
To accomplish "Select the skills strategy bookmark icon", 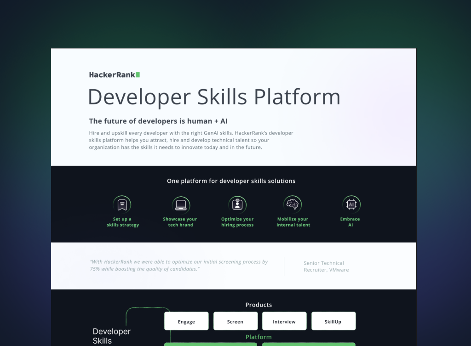I will [x=122, y=204].
